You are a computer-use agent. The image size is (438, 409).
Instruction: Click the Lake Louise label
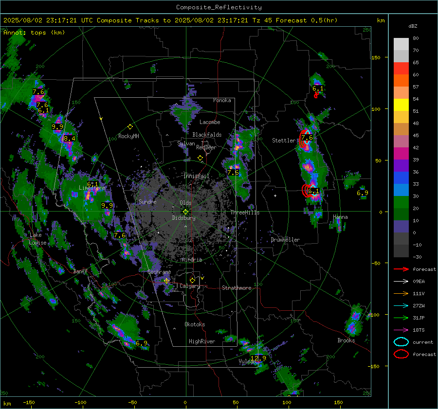point(37,239)
